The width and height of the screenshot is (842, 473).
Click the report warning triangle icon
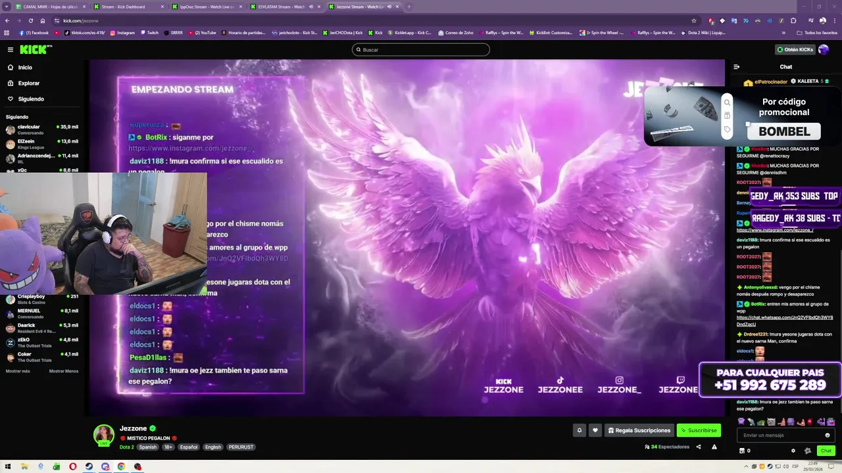point(714,447)
